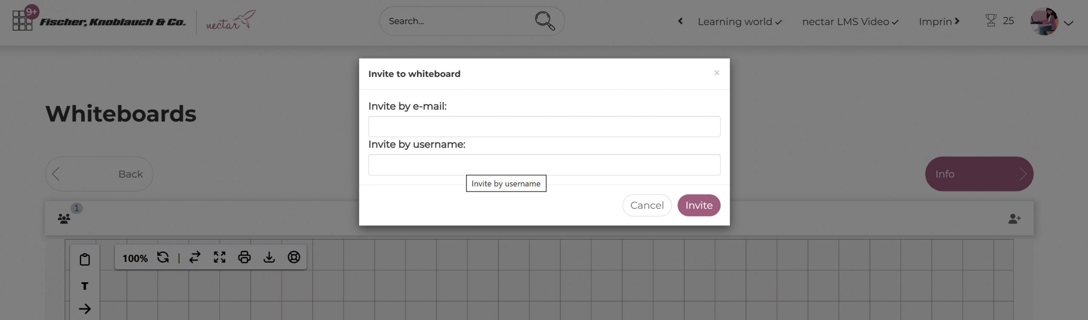Open the app grid menu icon
This screenshot has width=1088, height=320.
[x=22, y=20]
